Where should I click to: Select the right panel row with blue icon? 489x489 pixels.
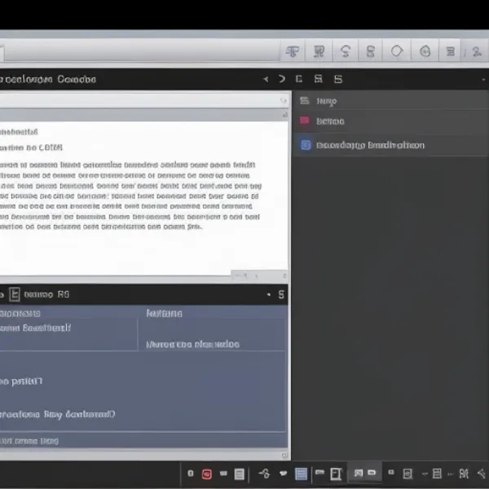(390, 145)
